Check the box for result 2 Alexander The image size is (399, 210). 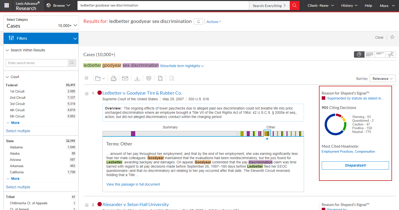[87, 205]
